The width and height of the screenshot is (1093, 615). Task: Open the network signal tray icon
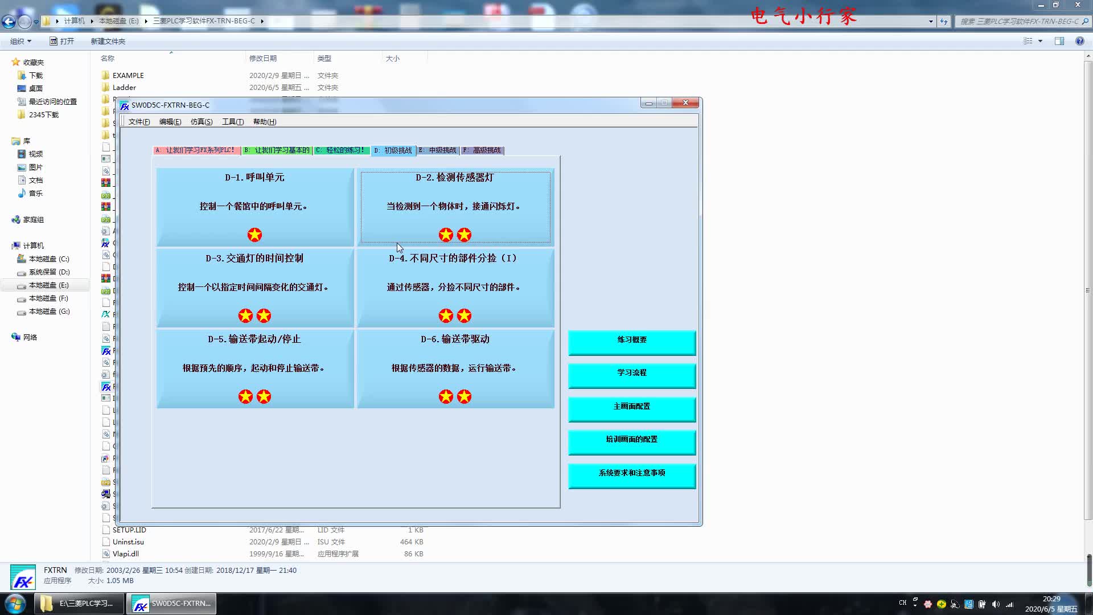pos(1010,604)
